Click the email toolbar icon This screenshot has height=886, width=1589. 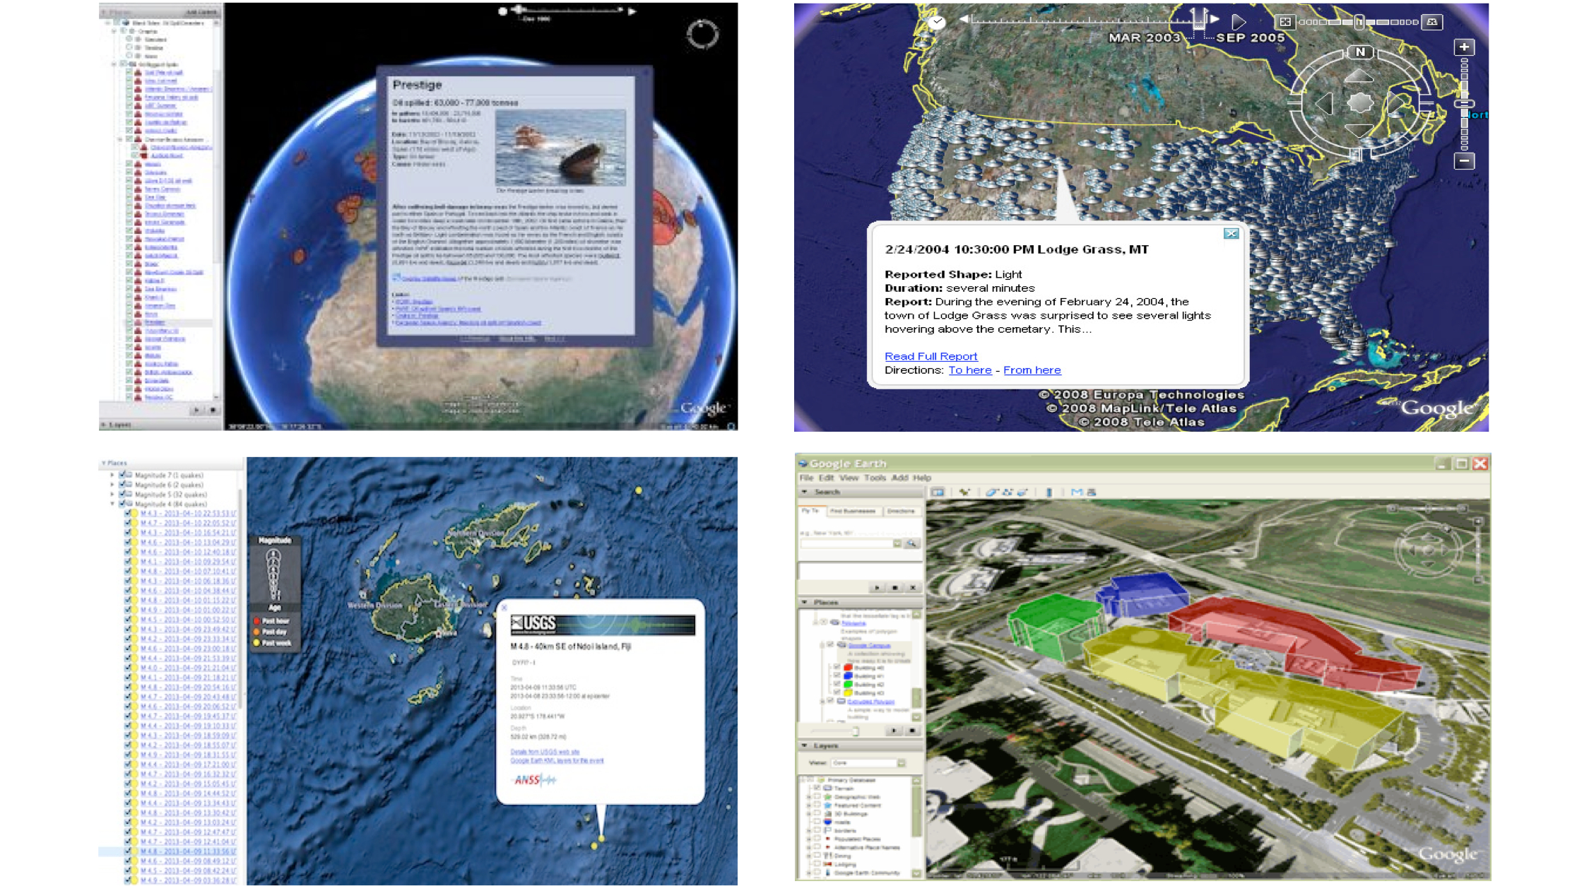tap(1077, 492)
